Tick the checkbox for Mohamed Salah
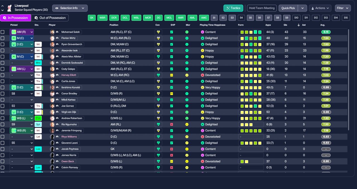Screen dimensions: 357x189 pos(3,32)
